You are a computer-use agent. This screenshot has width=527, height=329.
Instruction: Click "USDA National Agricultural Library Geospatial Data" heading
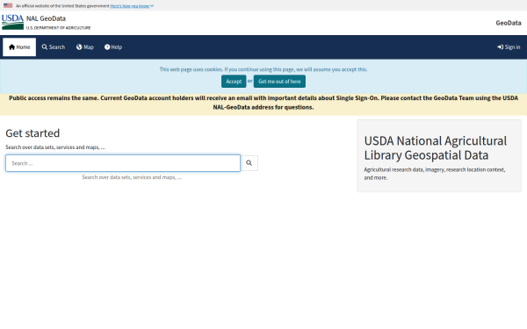pos(436,148)
